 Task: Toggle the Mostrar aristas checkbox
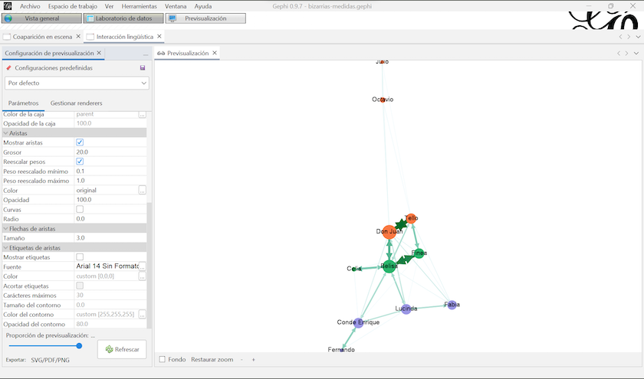[x=80, y=142]
